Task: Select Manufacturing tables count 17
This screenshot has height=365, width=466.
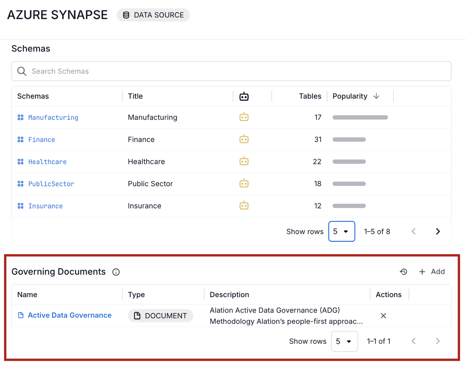Action: point(318,117)
